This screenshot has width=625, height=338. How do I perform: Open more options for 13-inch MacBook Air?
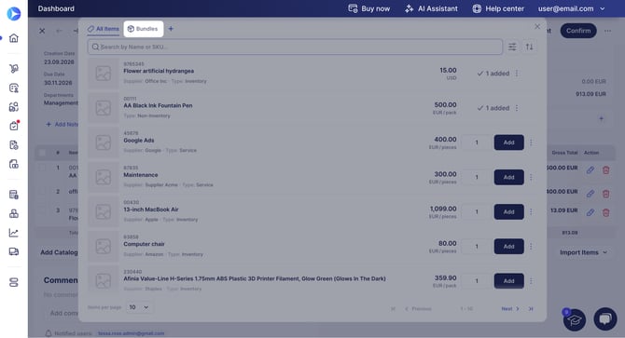tap(531, 211)
